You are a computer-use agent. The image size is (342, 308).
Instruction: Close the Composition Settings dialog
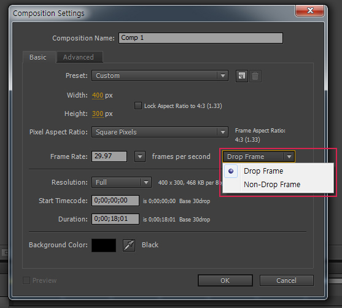(x=309, y=10)
